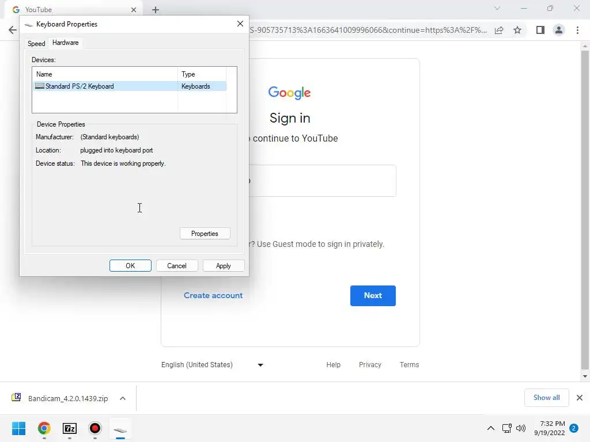Open Chrome three-dot menu
The image size is (590, 442).
[x=577, y=30]
